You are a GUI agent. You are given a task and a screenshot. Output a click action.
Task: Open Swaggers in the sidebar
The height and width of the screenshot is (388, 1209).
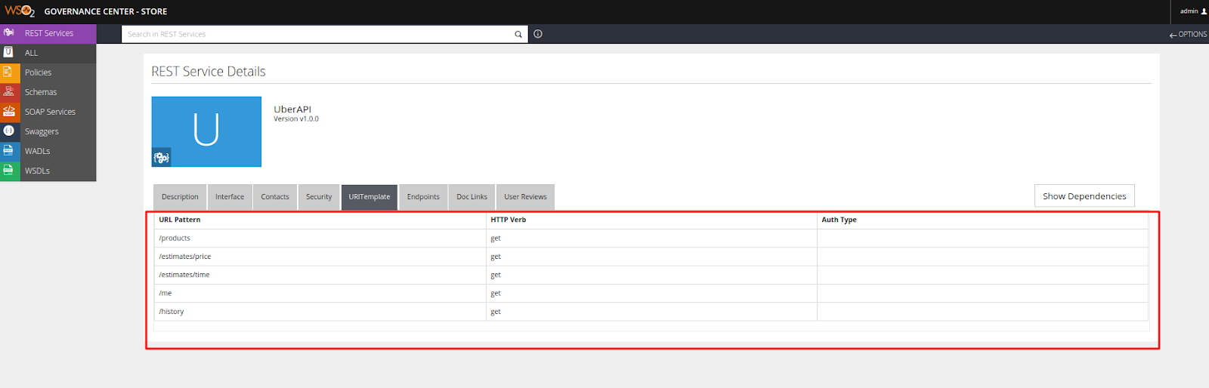point(48,131)
